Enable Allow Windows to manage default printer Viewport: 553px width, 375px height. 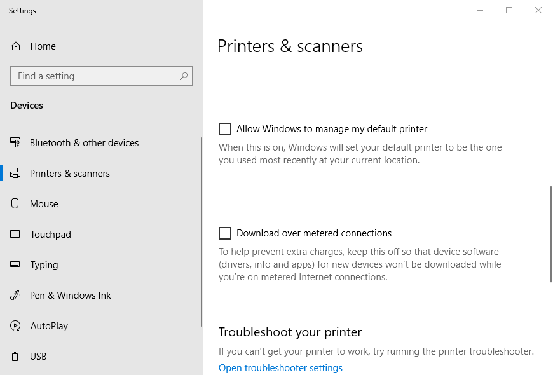pos(225,129)
